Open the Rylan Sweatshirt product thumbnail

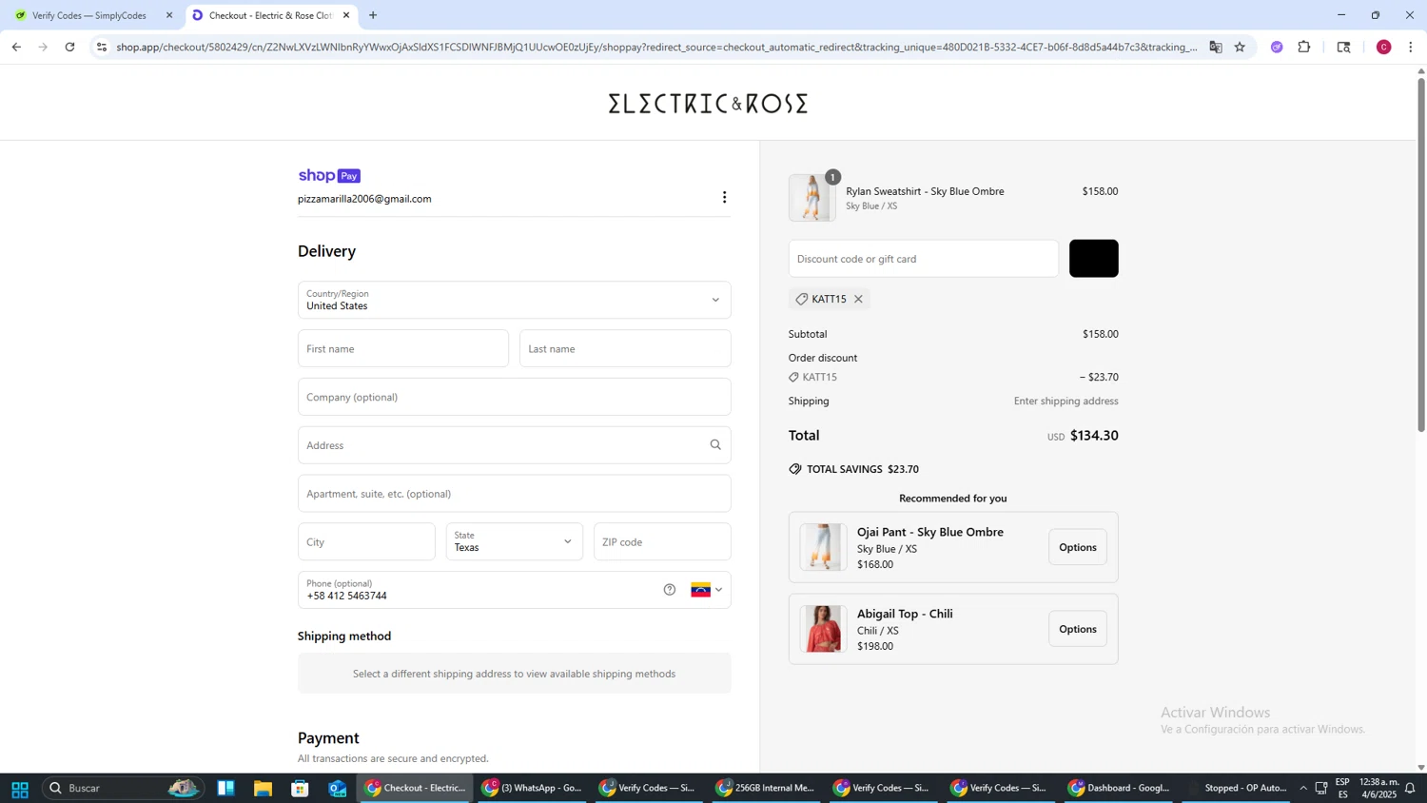(811, 198)
